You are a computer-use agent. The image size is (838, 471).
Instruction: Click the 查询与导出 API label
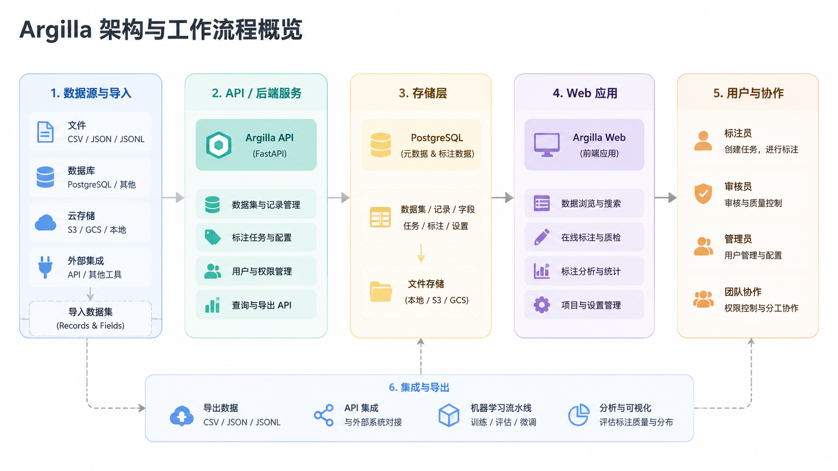click(x=262, y=305)
